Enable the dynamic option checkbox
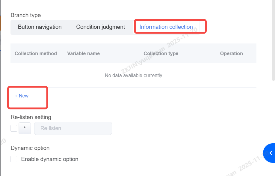The width and height of the screenshot is (275, 176). coord(14,159)
